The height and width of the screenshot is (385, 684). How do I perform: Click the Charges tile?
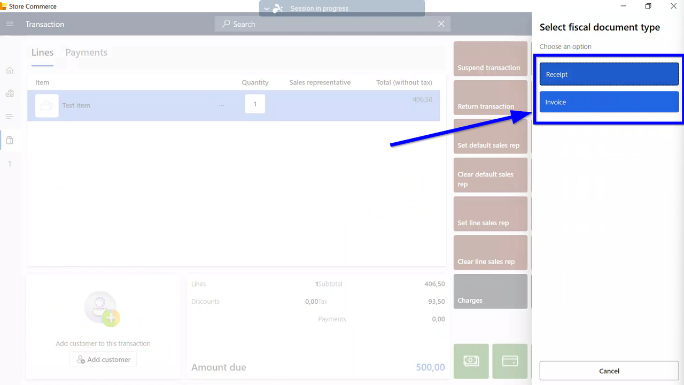[x=491, y=291]
